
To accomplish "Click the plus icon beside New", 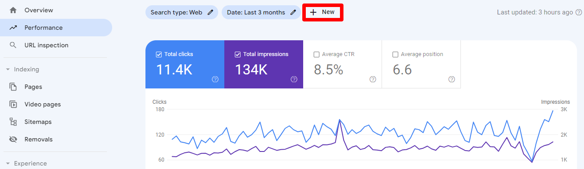I will coord(313,12).
